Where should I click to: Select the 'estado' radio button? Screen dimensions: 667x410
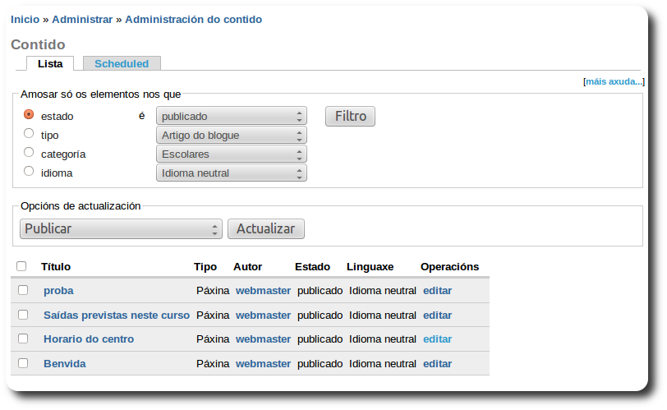(x=29, y=115)
